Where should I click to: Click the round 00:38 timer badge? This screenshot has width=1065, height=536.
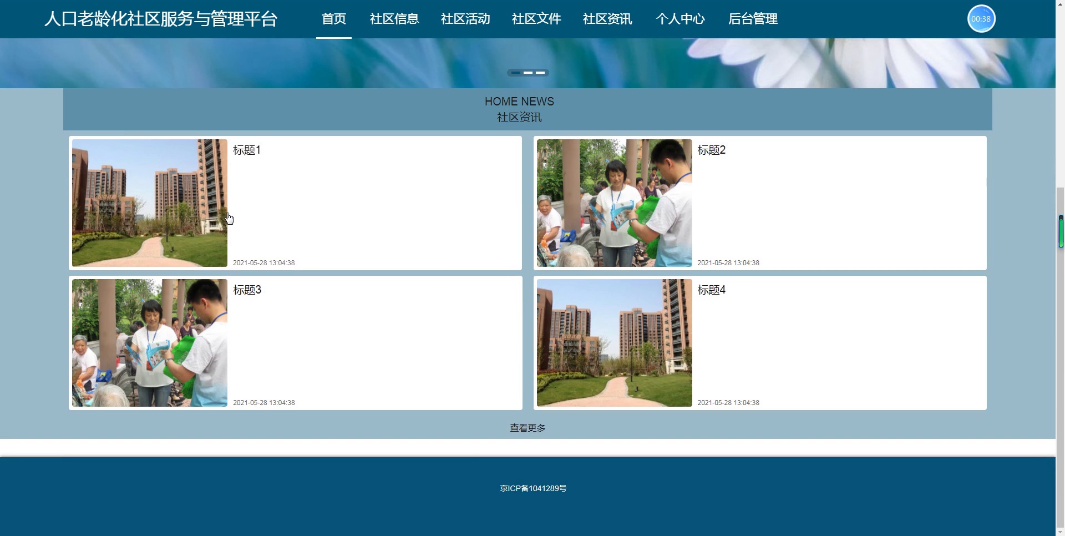pos(981,19)
